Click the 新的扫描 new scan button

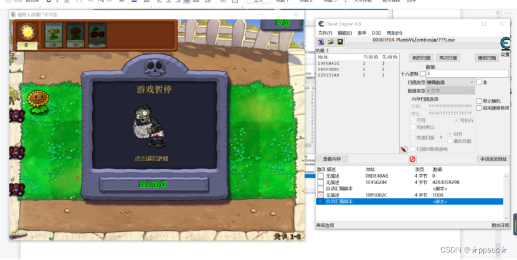click(x=421, y=58)
